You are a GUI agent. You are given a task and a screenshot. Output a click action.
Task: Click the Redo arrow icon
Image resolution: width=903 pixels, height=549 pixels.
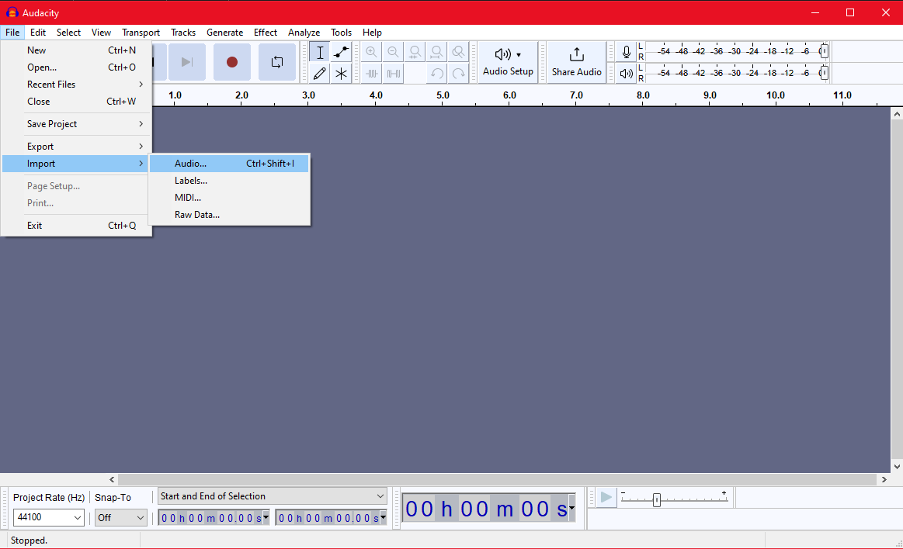coord(458,74)
